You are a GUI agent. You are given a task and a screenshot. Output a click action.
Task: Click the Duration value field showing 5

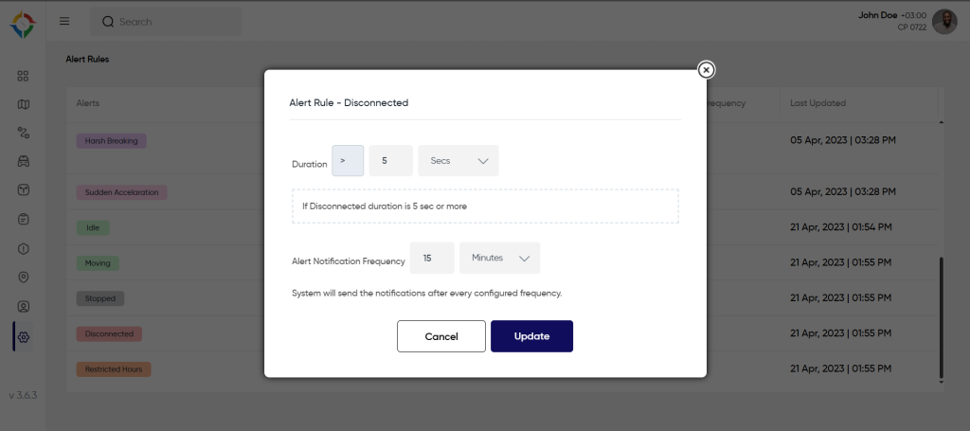pos(390,161)
